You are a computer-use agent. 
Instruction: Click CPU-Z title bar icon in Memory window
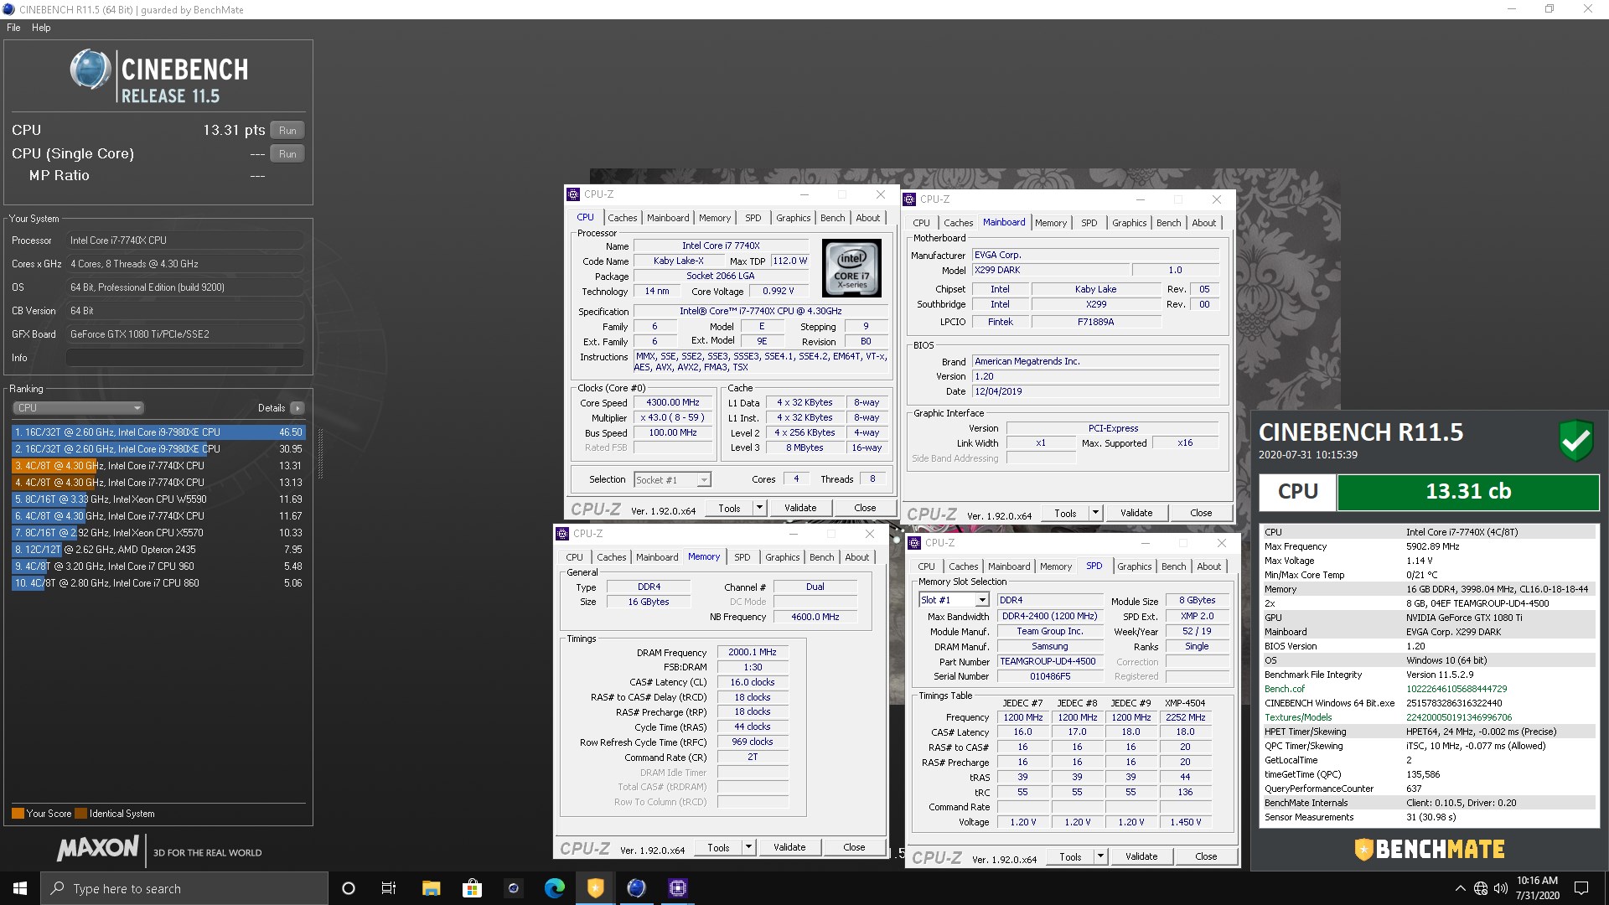pos(562,534)
